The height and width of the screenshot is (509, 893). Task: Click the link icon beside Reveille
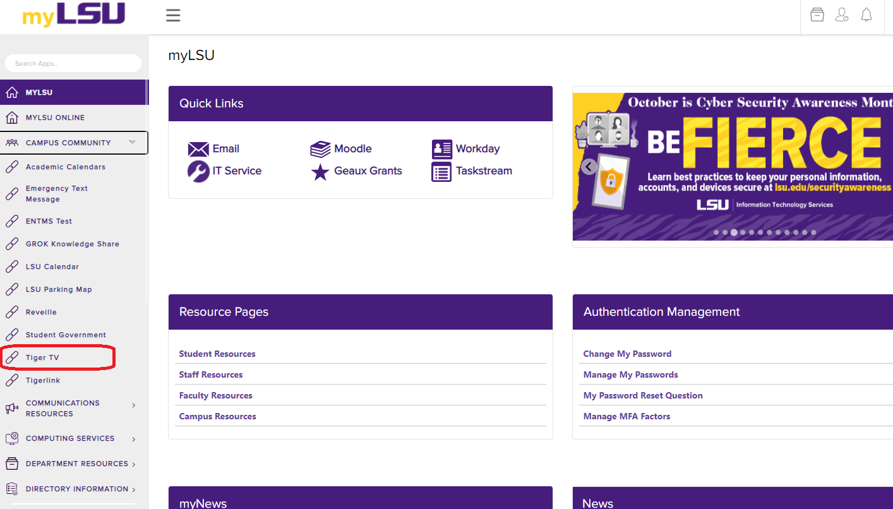coord(11,312)
